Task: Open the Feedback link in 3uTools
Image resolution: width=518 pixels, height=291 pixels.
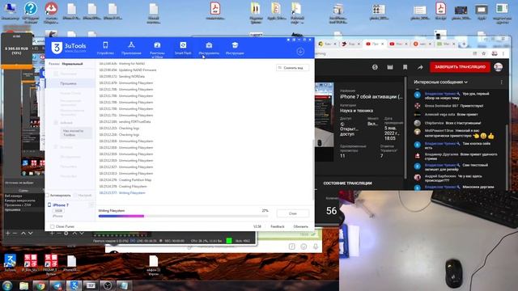Action: (x=277, y=226)
